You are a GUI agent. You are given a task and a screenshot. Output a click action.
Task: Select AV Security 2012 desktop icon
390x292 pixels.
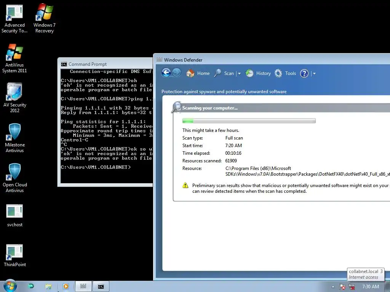pyautogui.click(x=15, y=98)
